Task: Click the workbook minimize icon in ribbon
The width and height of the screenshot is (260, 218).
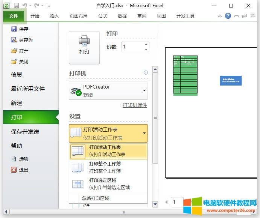Action: click(x=236, y=16)
